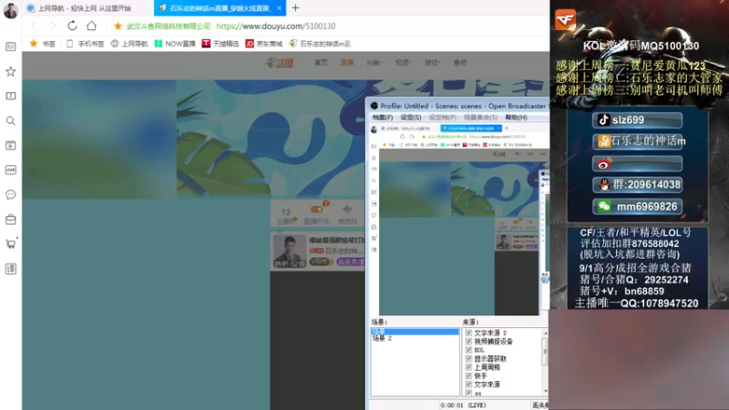Open the 天猫精选 bookmark
Screen dimensions: 729x410
[x=221, y=44]
